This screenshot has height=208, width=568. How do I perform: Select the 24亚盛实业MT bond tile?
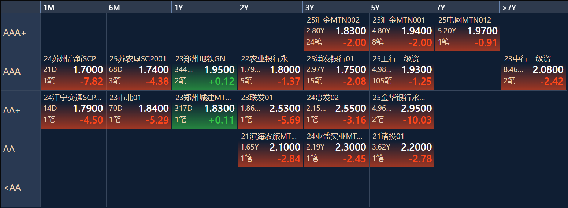click(x=336, y=148)
